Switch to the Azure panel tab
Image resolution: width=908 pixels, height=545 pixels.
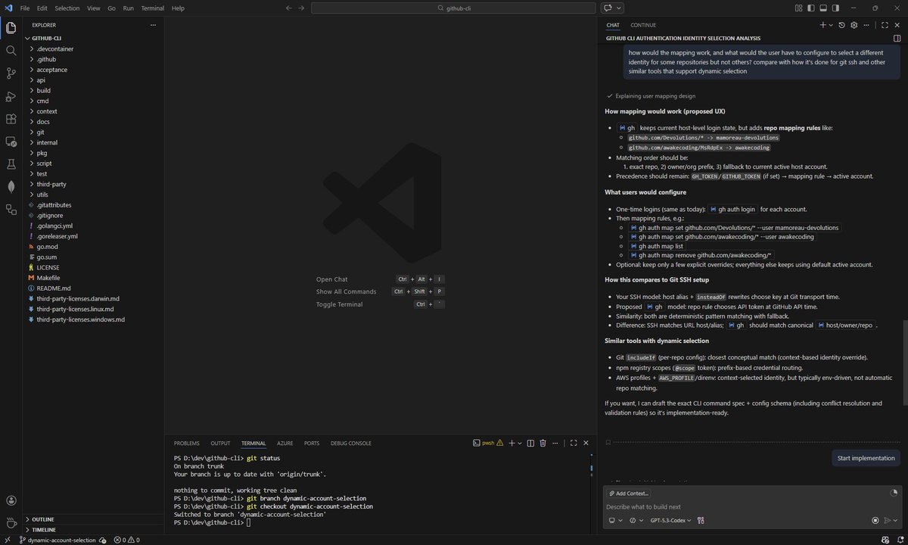[285, 443]
